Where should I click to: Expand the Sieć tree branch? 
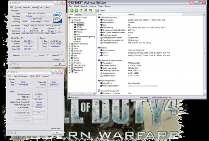pyautogui.click(x=69, y=56)
